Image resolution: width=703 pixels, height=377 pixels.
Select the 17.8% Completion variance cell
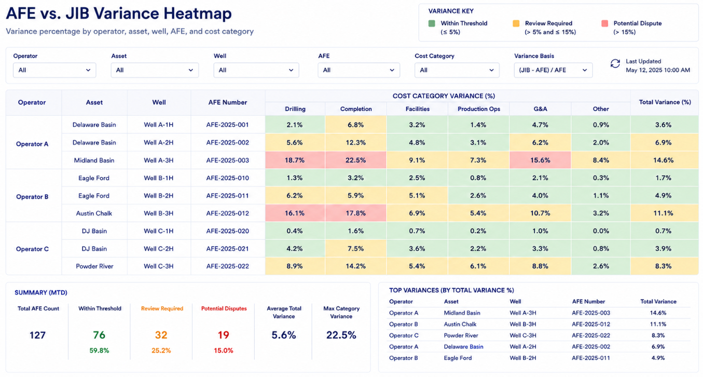pyautogui.click(x=356, y=213)
